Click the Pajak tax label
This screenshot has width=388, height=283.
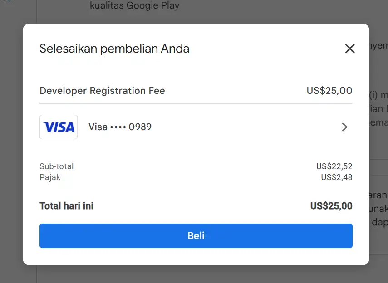tap(50, 177)
